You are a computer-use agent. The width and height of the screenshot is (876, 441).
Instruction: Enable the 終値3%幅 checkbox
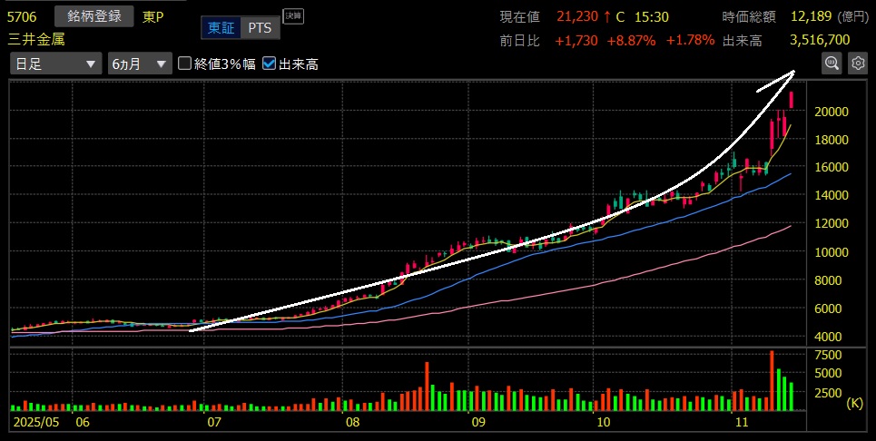pos(185,64)
